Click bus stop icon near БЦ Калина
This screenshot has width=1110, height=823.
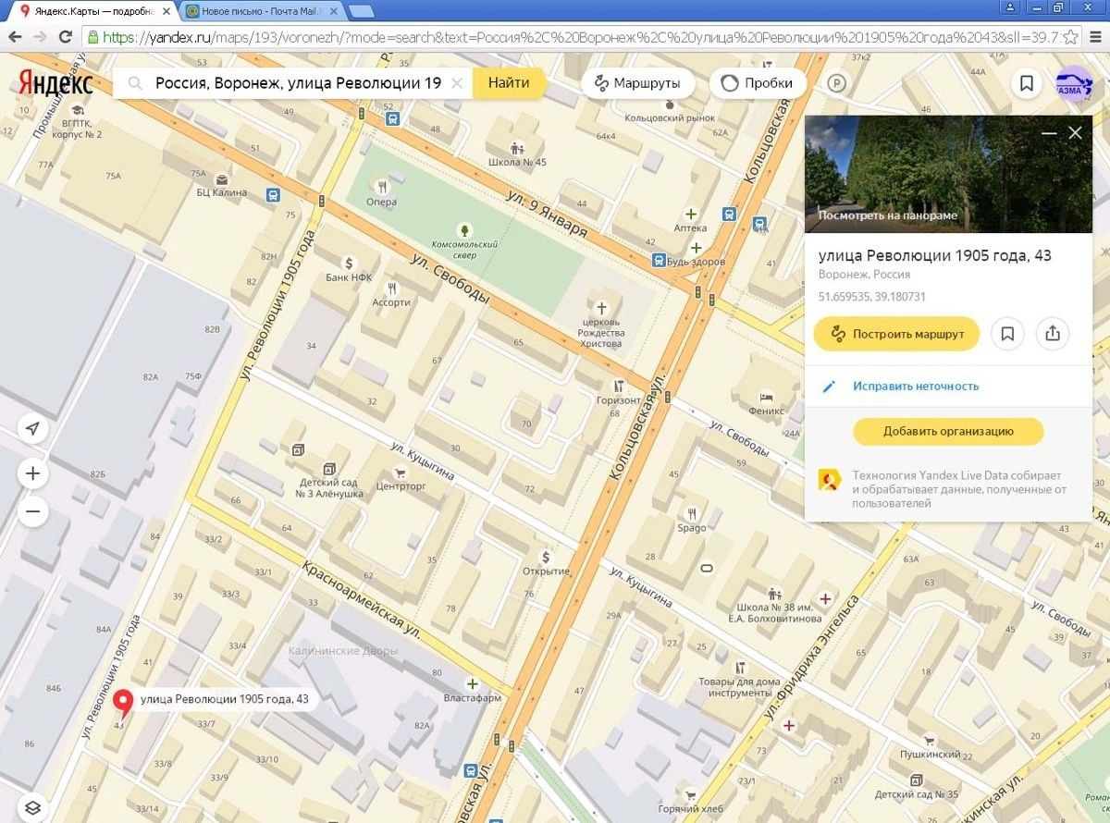point(272,195)
